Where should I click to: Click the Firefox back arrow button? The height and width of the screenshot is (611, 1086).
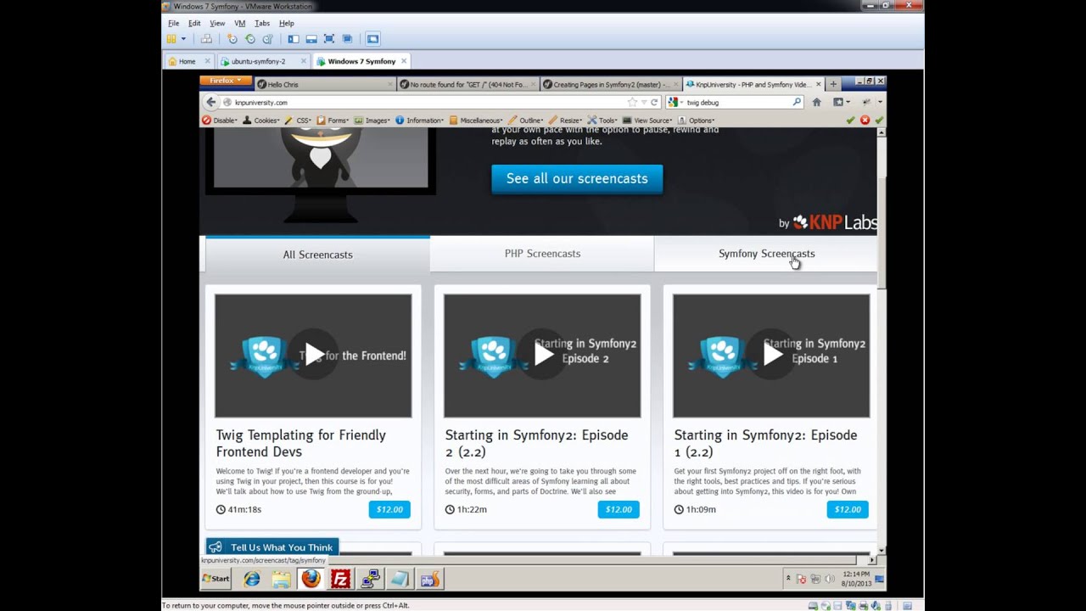tap(210, 102)
